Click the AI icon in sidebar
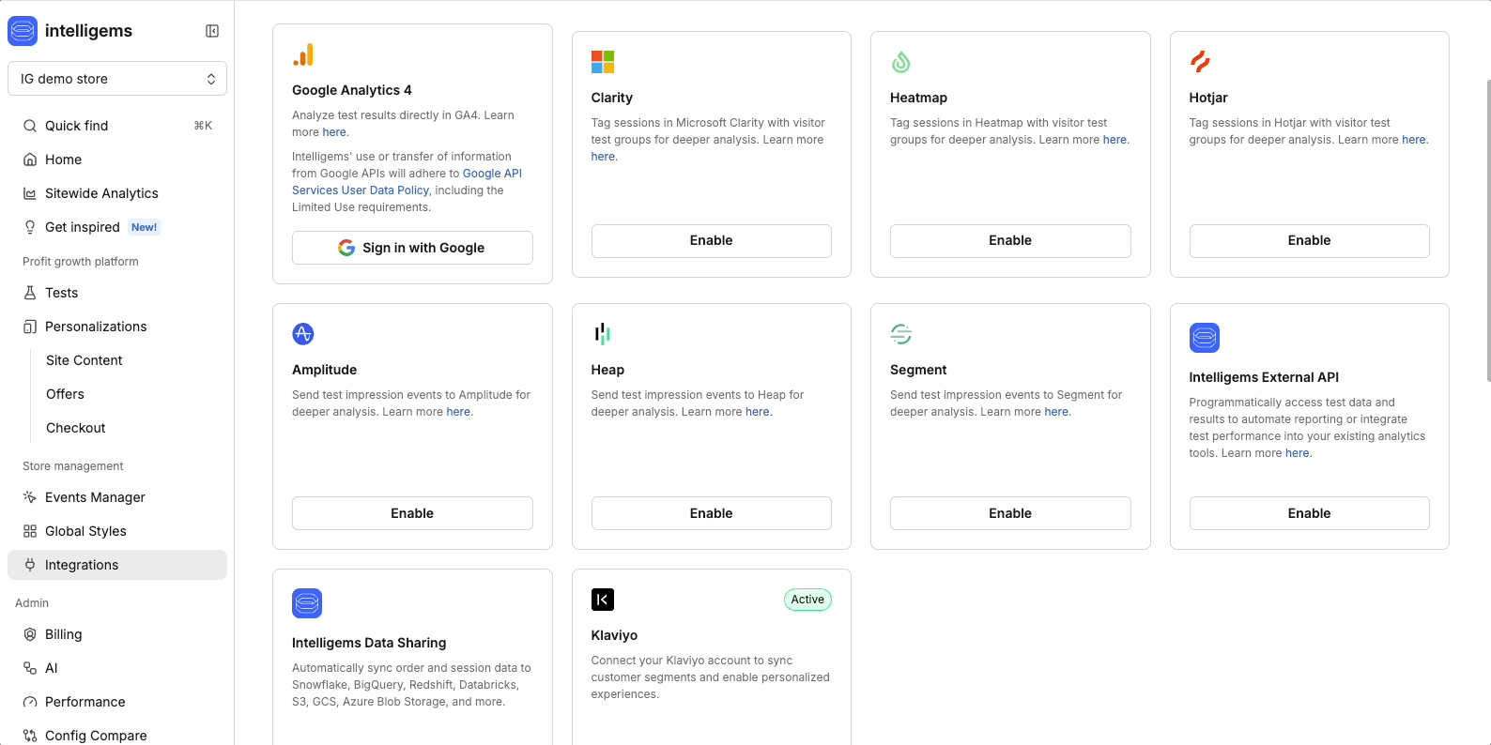The height and width of the screenshot is (745, 1491). coord(30,668)
